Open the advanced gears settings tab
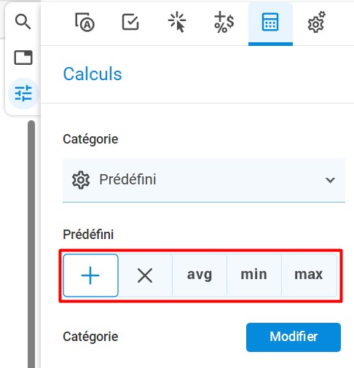 (x=316, y=22)
